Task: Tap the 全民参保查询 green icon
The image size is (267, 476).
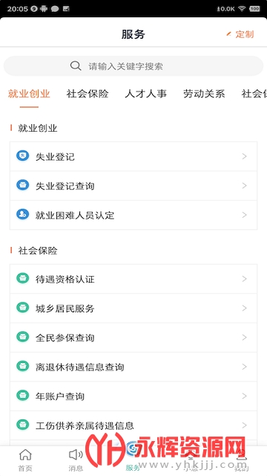Action: [23, 337]
